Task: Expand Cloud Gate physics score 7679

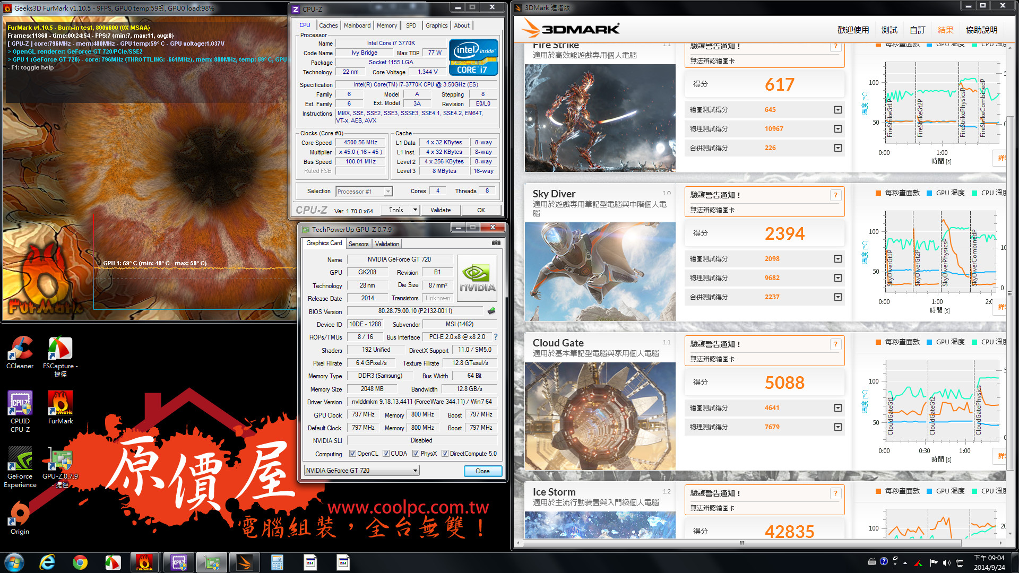Action: pyautogui.click(x=837, y=427)
